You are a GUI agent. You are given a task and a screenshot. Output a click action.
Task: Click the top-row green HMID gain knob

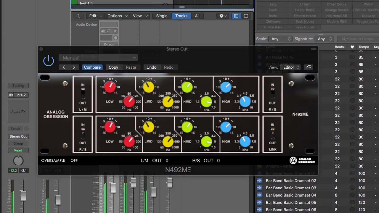(x=187, y=87)
